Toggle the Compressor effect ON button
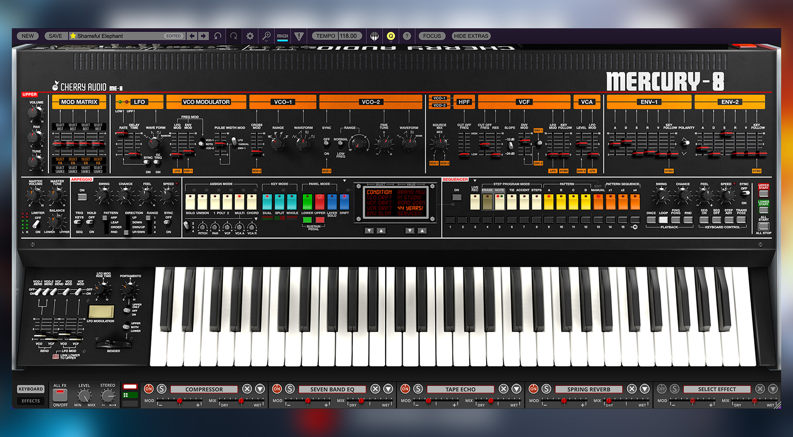This screenshot has height=437, width=793. pos(149,389)
